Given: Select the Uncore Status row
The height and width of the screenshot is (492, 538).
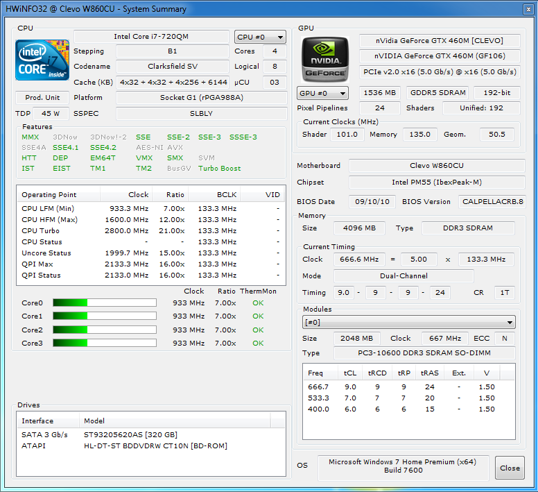Looking at the screenshot, I should 151,253.
